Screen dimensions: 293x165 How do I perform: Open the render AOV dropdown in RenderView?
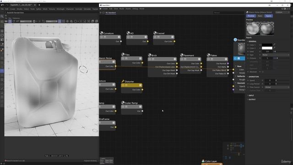pos(26,22)
